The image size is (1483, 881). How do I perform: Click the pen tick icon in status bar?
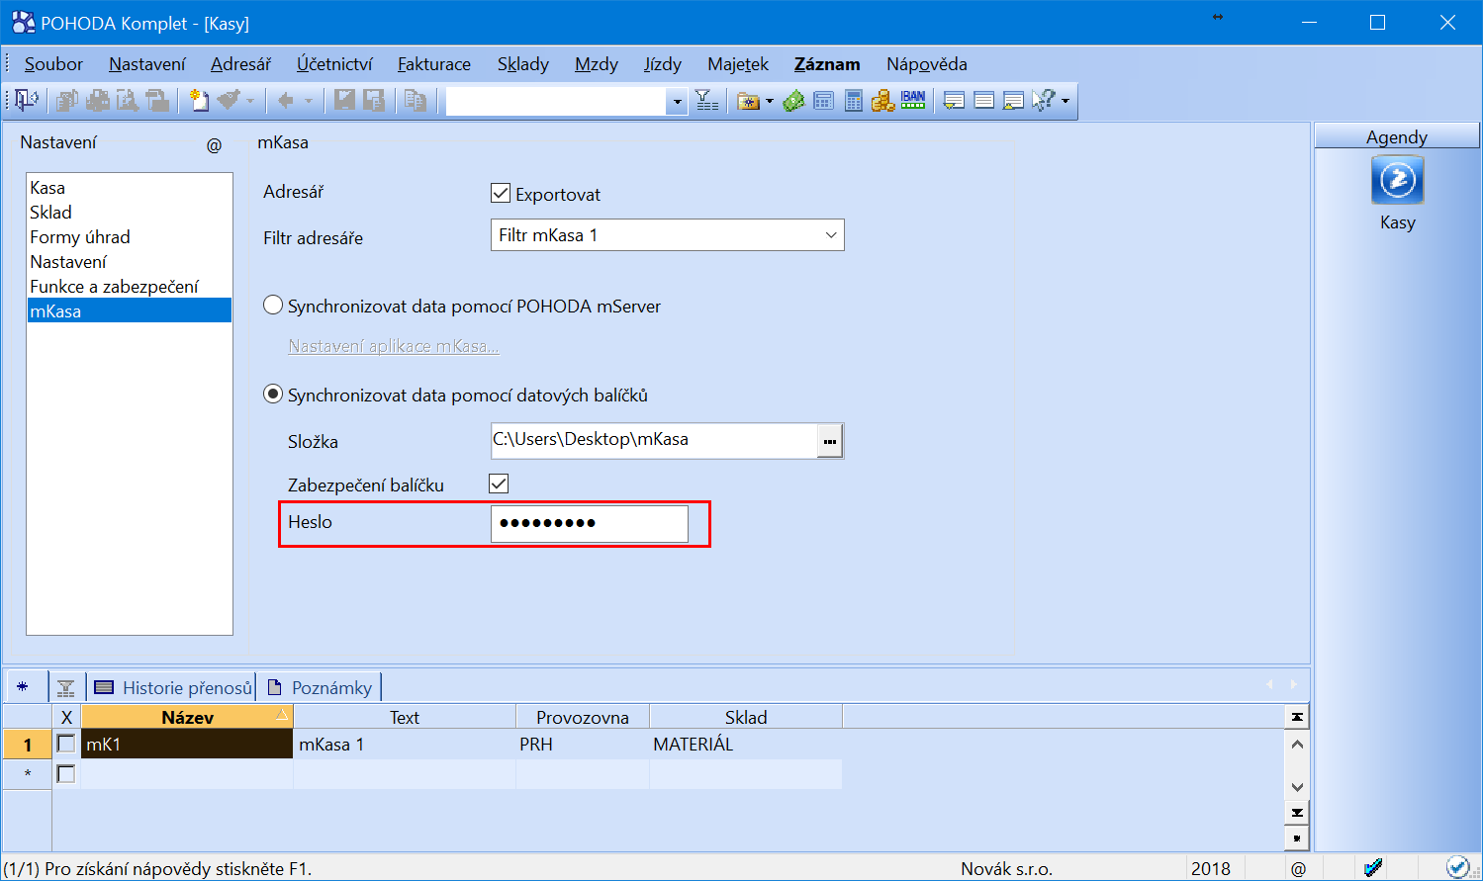click(x=1372, y=868)
